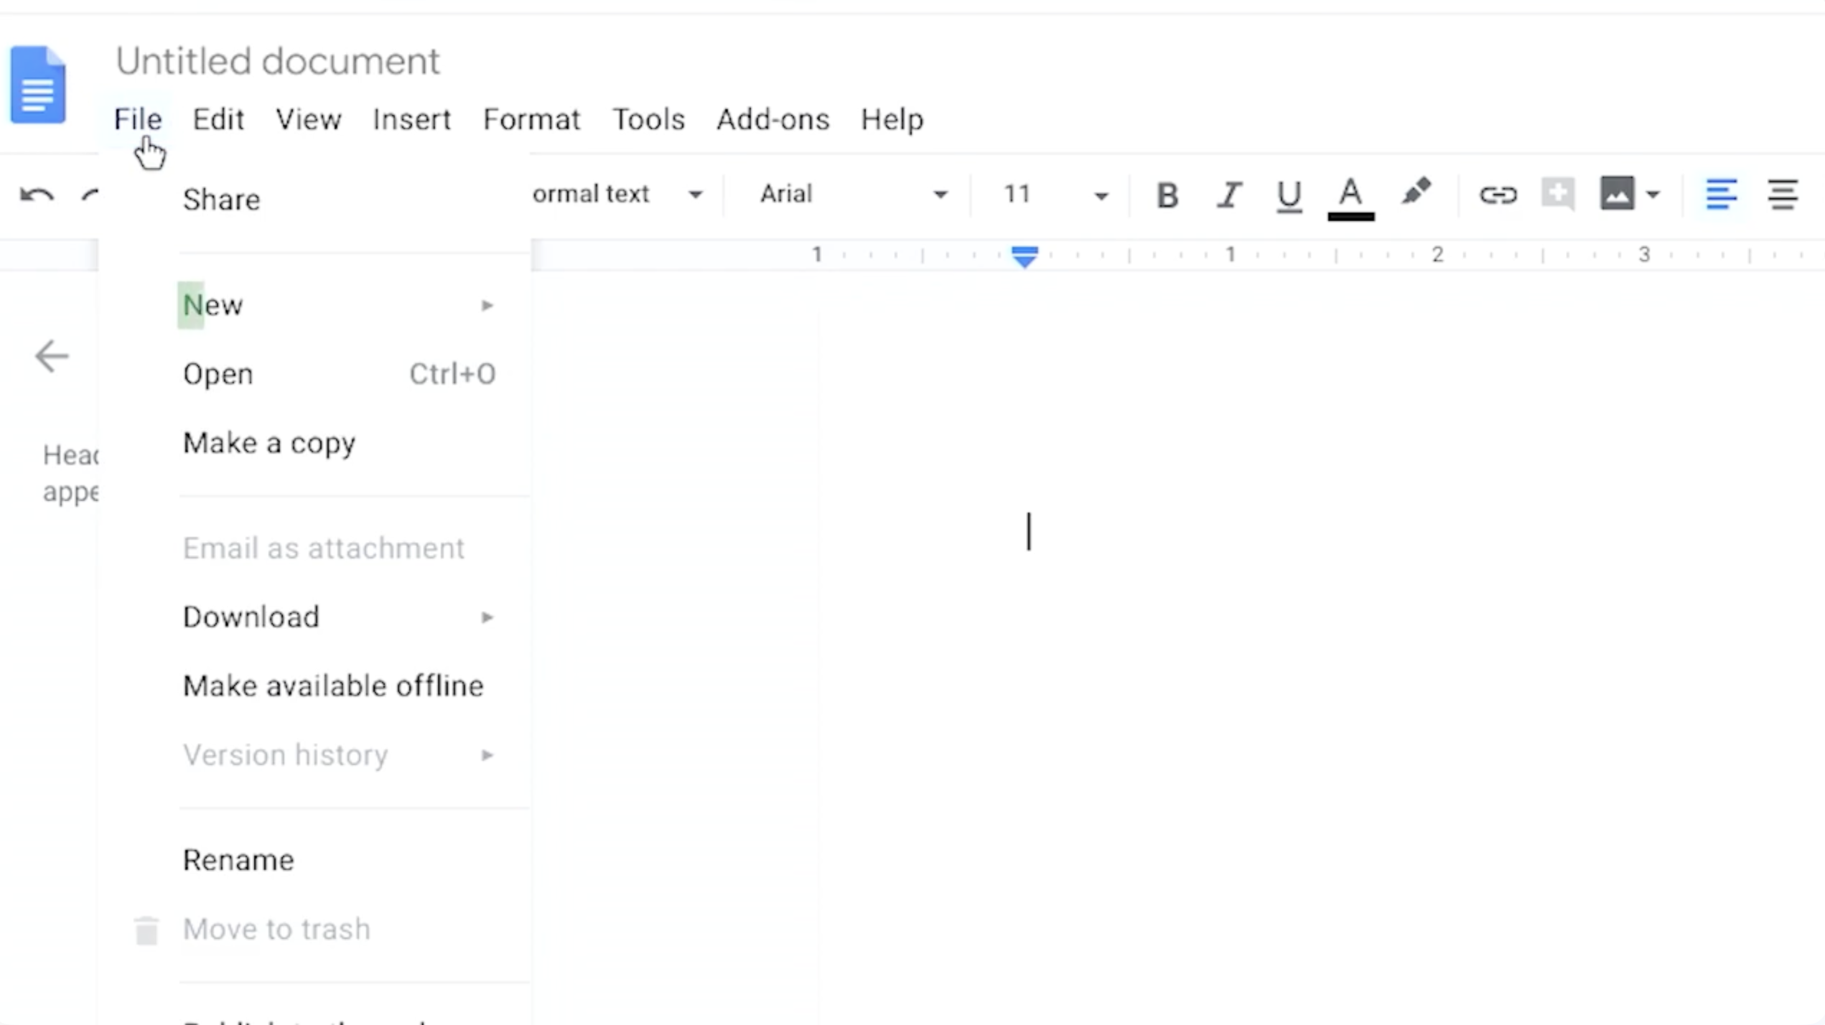Toggle italic formatting
The width and height of the screenshot is (1825, 1025).
(x=1229, y=195)
